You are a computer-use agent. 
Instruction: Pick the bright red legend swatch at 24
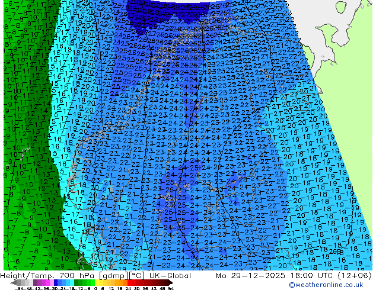tap(129, 283)
